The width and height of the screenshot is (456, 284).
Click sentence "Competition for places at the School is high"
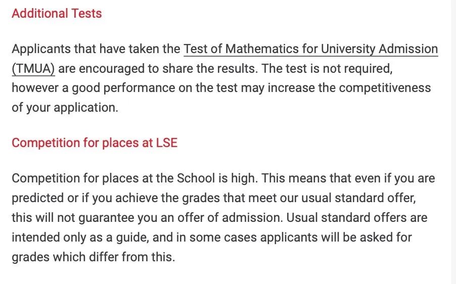134,178
